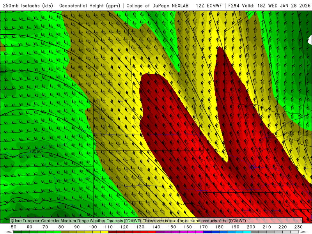The width and height of the screenshot is (312, 234).
Task: Click the 130 label on the color scale
Action: pyautogui.click(x=140, y=227)
